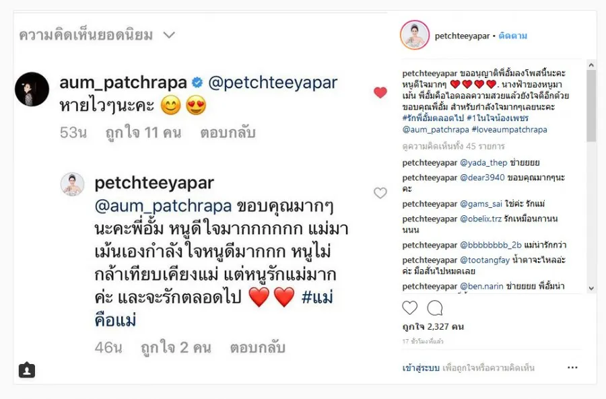Click aum_patchrapa's verified badge
This screenshot has width=606, height=399.
197,82
